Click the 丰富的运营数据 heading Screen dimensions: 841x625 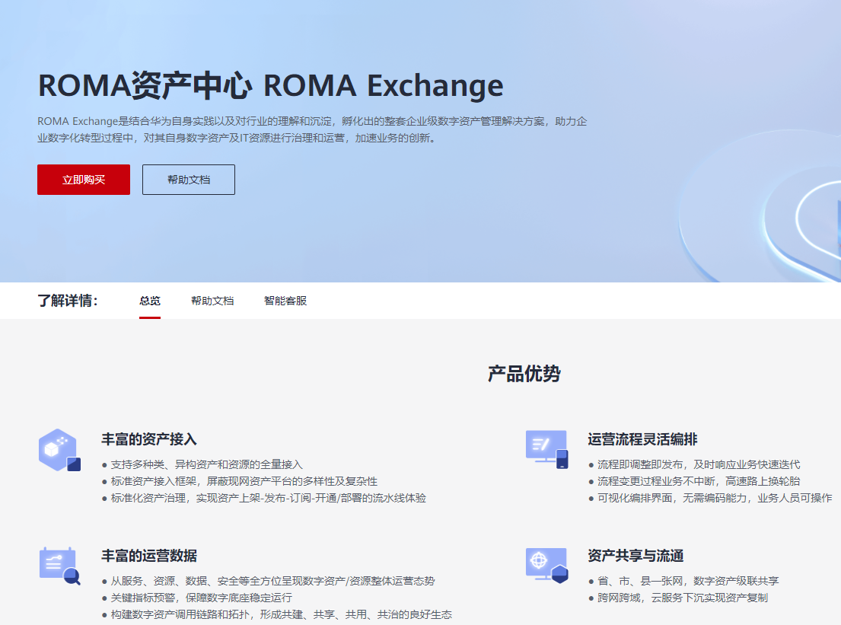point(149,556)
